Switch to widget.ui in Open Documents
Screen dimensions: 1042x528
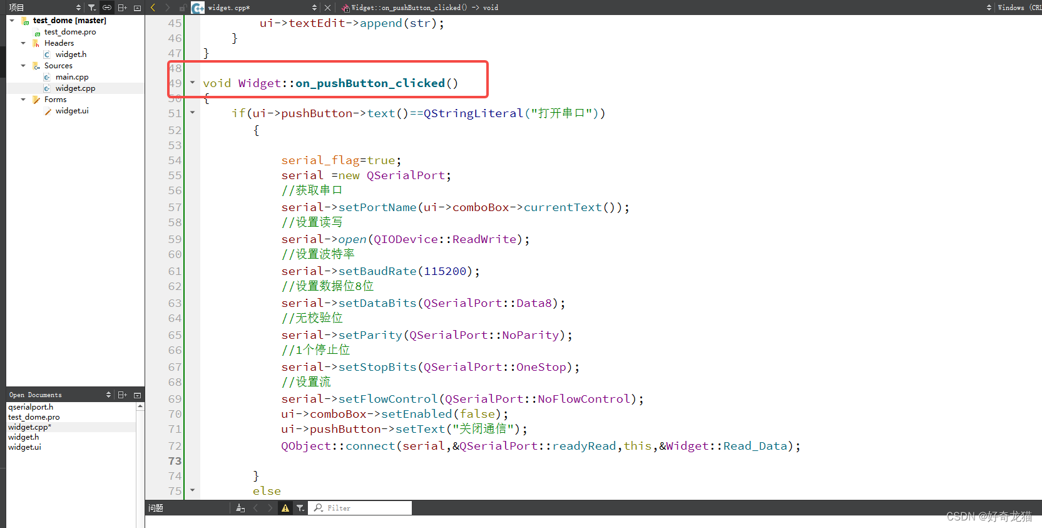point(24,447)
